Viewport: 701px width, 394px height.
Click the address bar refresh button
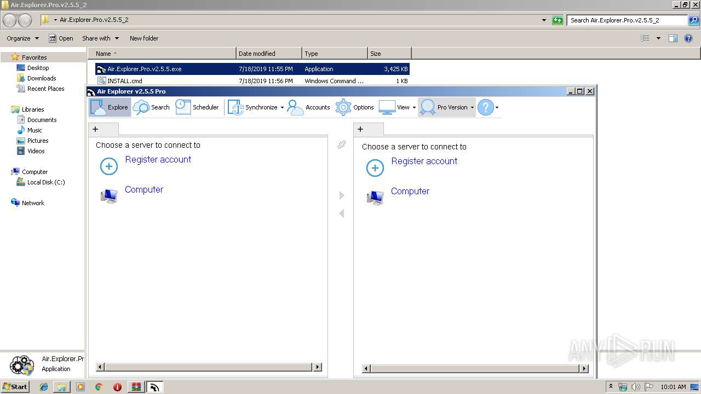[x=558, y=20]
